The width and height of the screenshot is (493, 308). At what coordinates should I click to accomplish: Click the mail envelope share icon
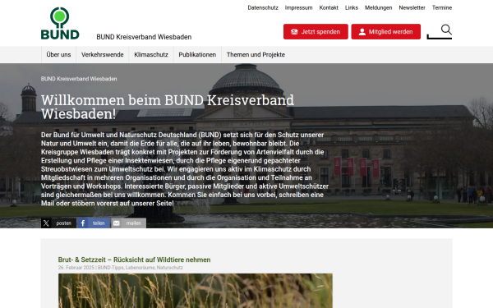[x=117, y=223]
